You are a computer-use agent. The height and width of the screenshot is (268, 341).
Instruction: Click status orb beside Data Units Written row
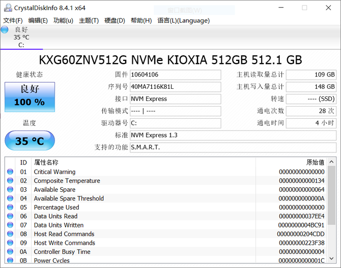point(10,225)
